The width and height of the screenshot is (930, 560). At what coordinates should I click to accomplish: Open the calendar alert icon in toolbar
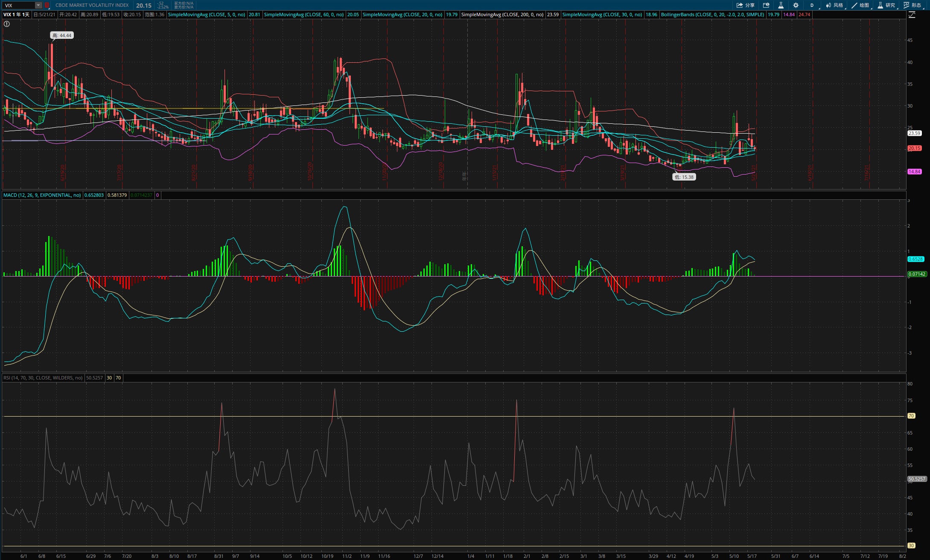766,5
